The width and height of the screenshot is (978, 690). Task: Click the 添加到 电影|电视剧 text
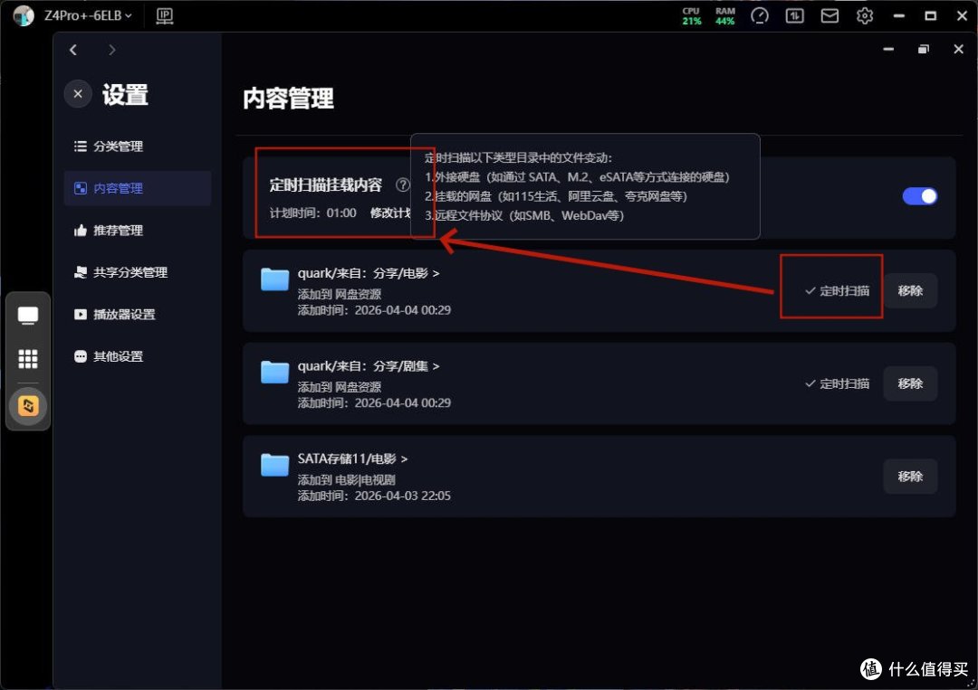coord(346,479)
